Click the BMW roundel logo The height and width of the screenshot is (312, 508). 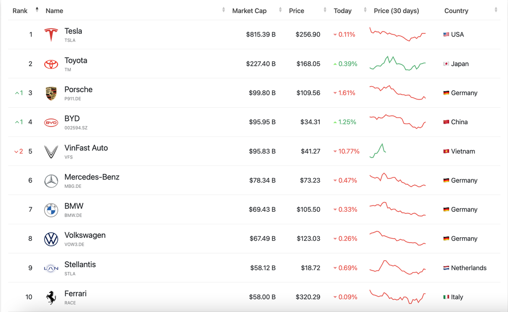point(51,210)
